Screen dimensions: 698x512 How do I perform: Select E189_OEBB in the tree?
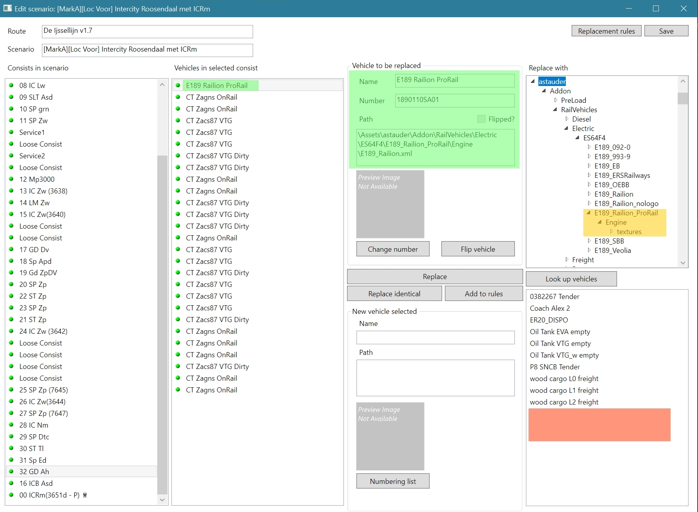pos(612,184)
